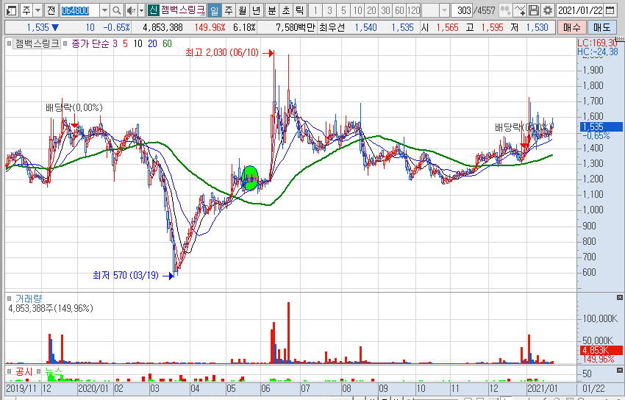Image resolution: width=625 pixels, height=400 pixels.
Task: Click the magnifier stock search icon
Action: pos(117,10)
